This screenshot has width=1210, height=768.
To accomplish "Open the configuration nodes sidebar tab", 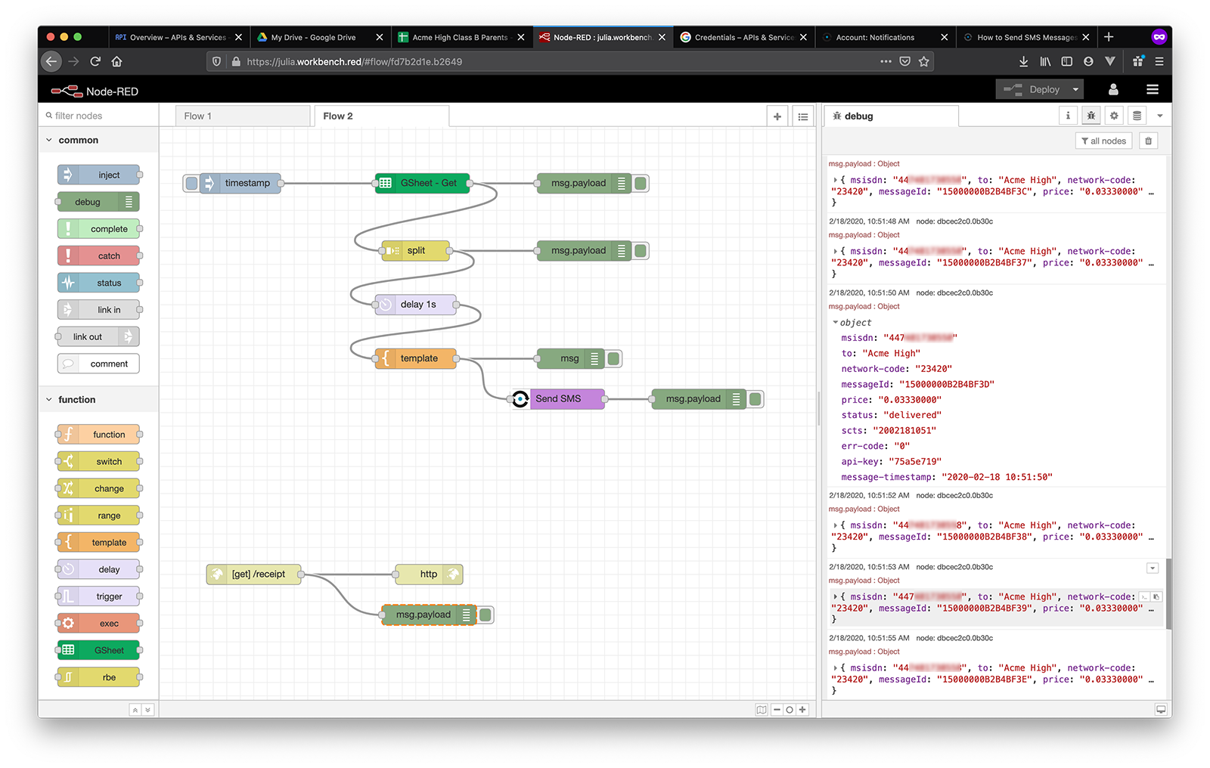I will (x=1114, y=116).
